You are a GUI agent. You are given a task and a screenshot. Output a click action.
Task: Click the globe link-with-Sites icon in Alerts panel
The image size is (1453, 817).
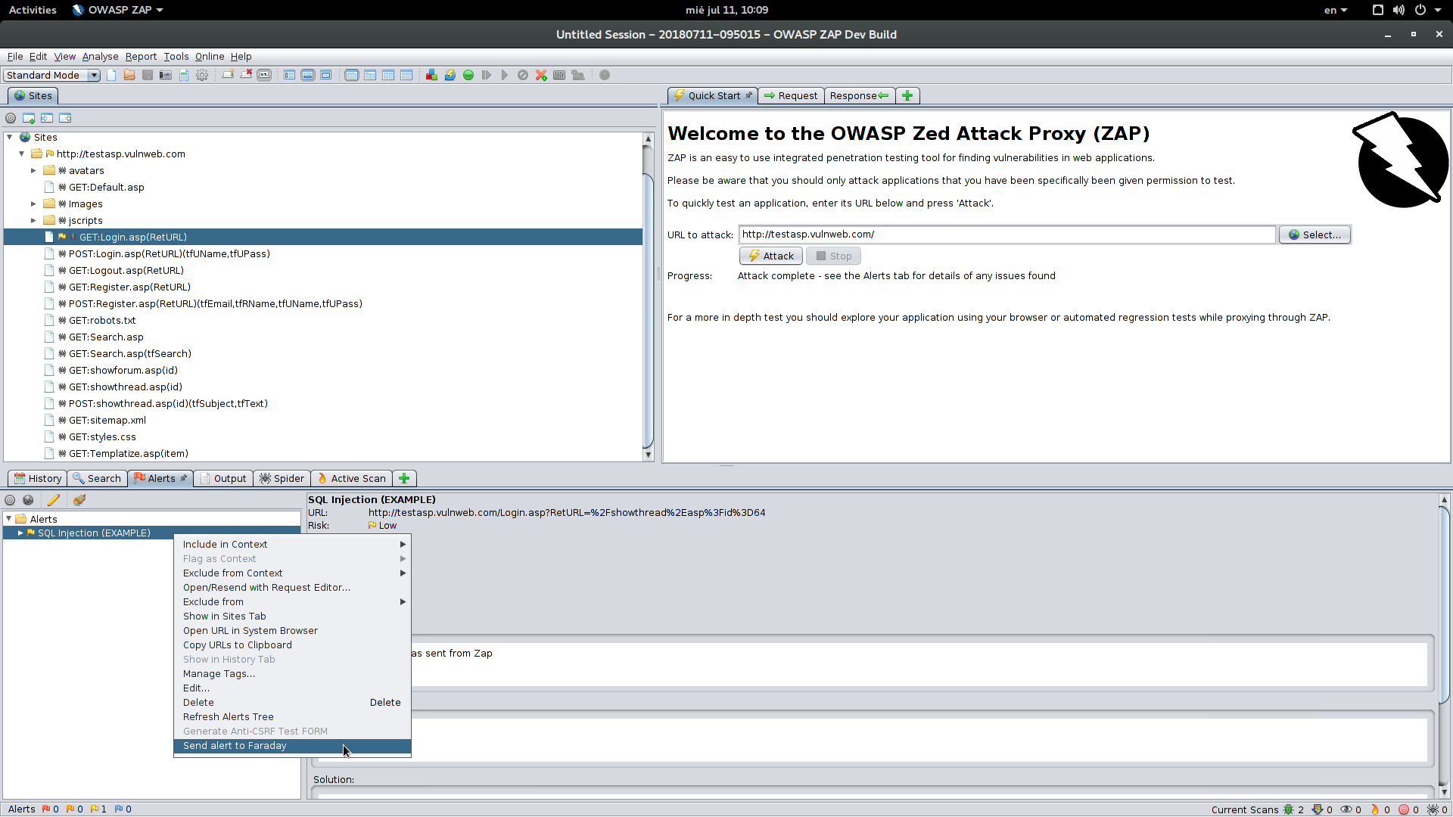pyautogui.click(x=28, y=500)
